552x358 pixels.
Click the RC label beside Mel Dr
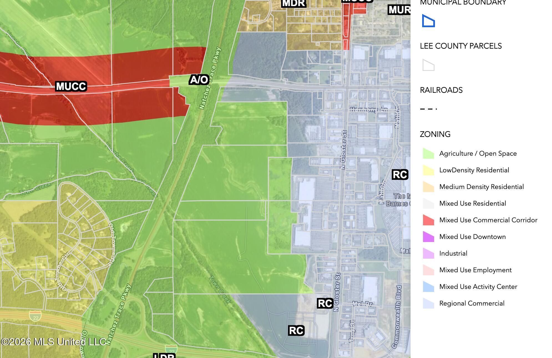(325, 303)
